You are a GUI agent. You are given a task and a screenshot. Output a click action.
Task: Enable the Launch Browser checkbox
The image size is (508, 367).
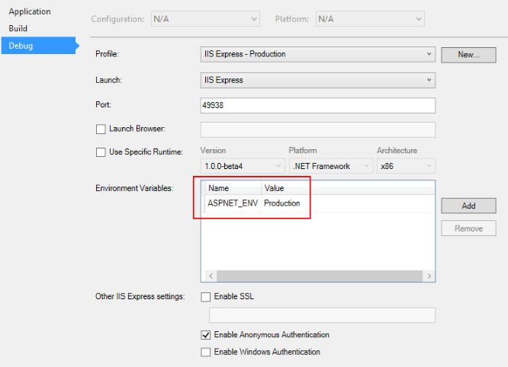pos(101,129)
